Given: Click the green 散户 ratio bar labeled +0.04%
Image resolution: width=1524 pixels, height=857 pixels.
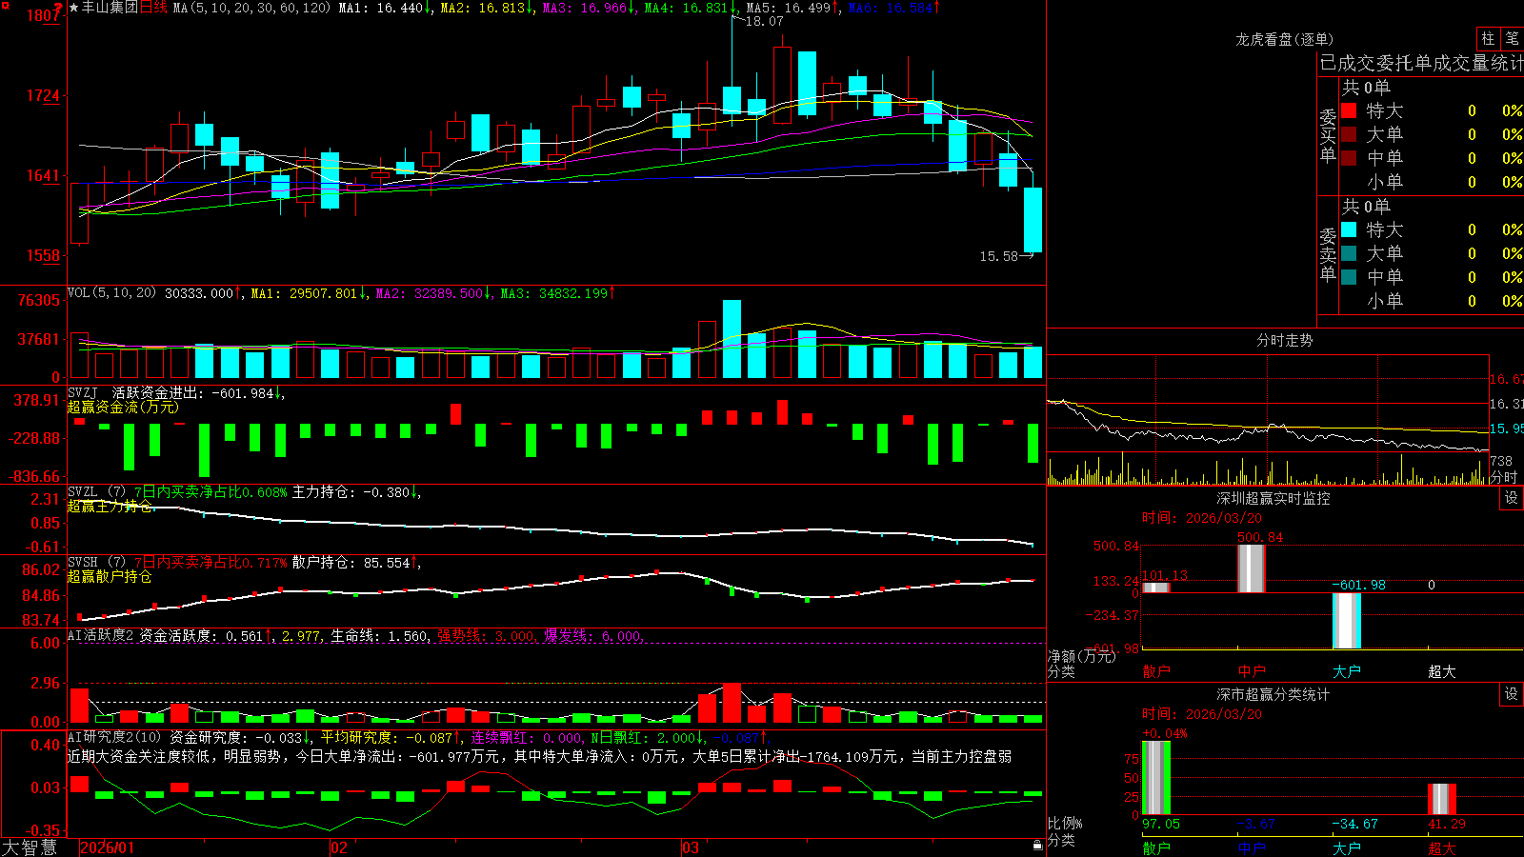Looking at the screenshot, I should pyautogui.click(x=1156, y=778).
